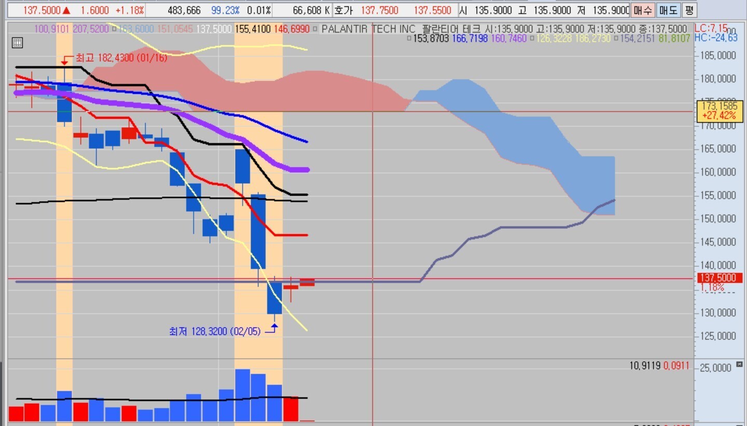Screen dimensions: 747x426
Task: Click the 160.7460 purple legend value
Action: tap(508, 38)
